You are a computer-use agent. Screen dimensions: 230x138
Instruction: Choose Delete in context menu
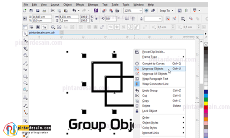[x=160, y=106]
